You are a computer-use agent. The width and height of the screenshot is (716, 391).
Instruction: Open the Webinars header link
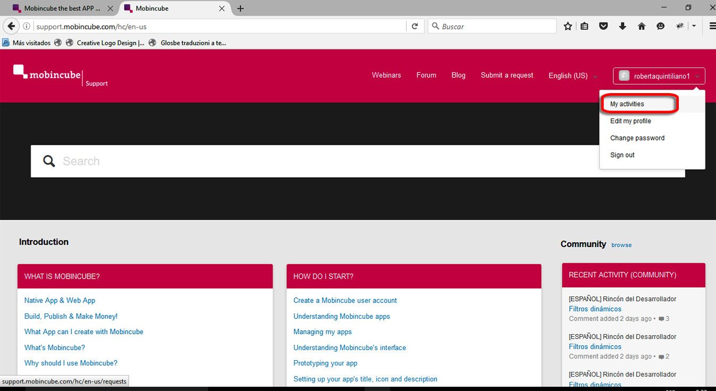pyautogui.click(x=386, y=76)
